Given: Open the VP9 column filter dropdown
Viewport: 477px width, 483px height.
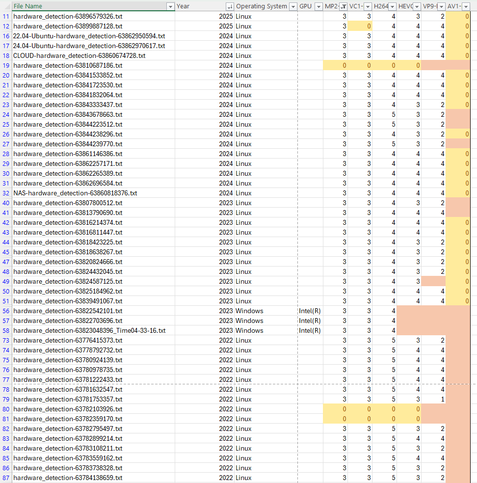Looking at the screenshot, I should pos(441,6).
